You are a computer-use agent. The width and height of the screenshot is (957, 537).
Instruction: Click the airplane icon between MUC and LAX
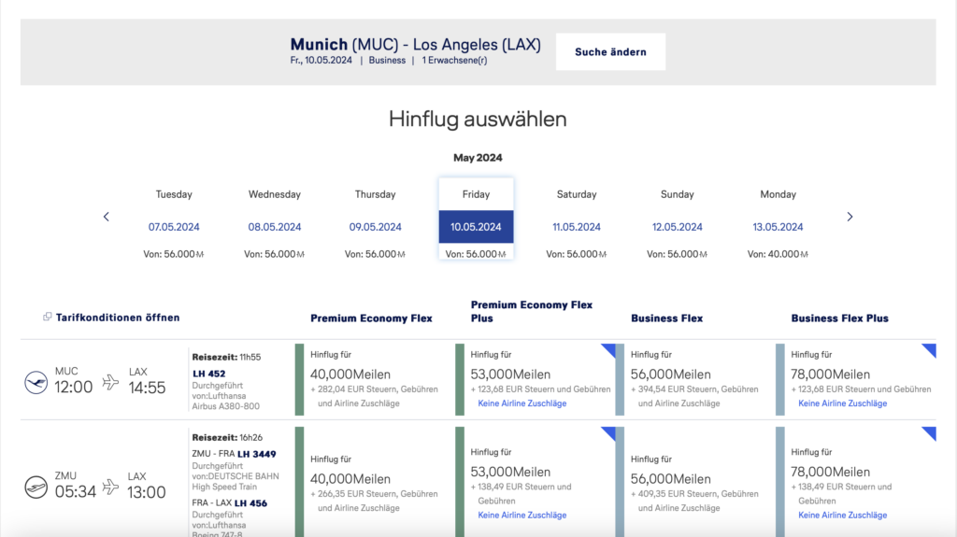coord(111,381)
